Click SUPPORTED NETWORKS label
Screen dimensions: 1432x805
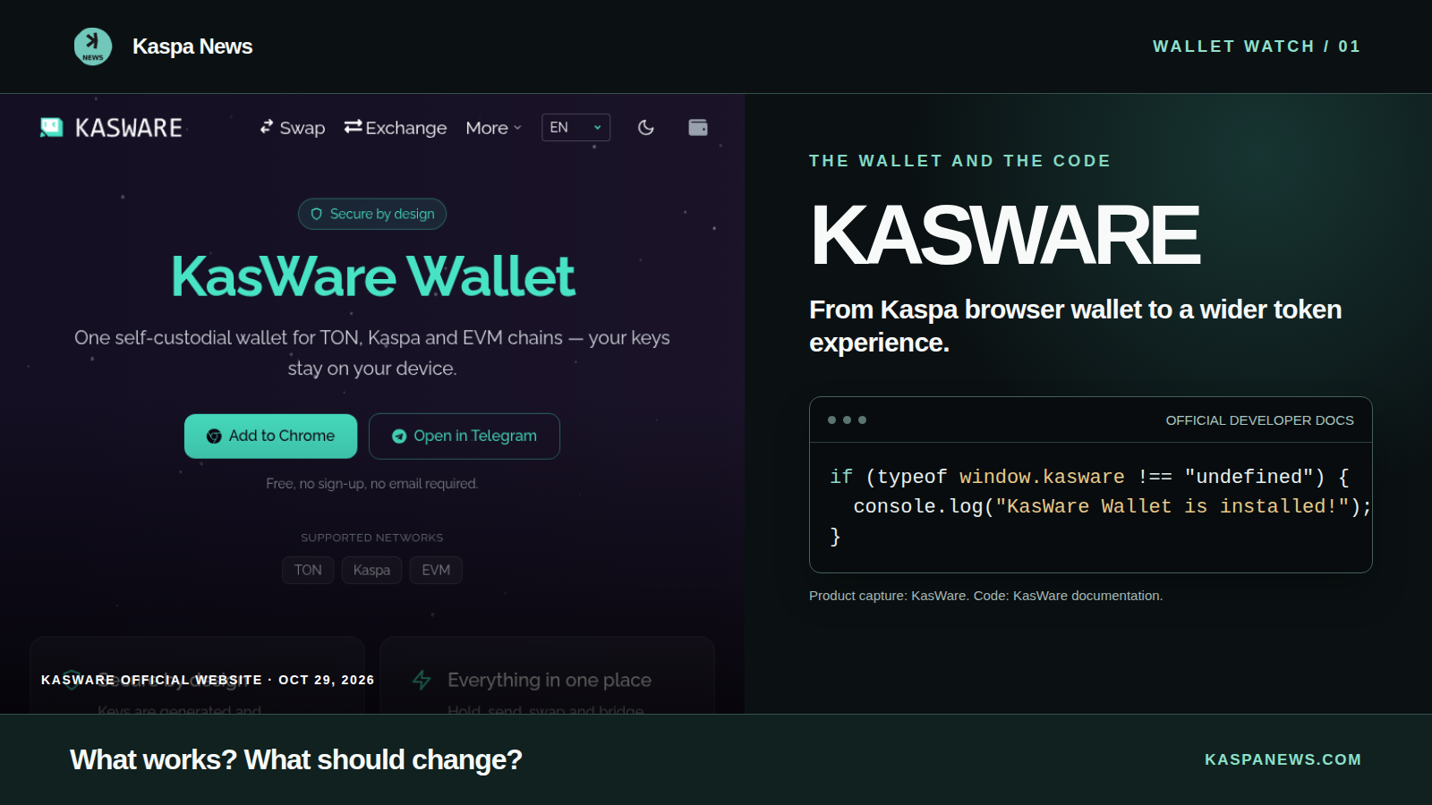[372, 538]
